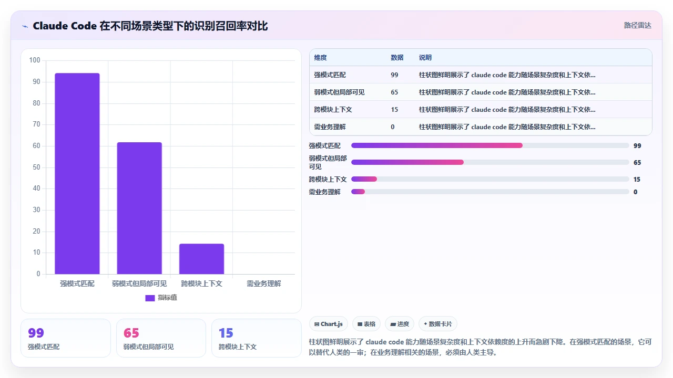Screen dimensions: 673x378
Task: Click the 跨模块上下文 progress bar
Action: (x=490, y=179)
